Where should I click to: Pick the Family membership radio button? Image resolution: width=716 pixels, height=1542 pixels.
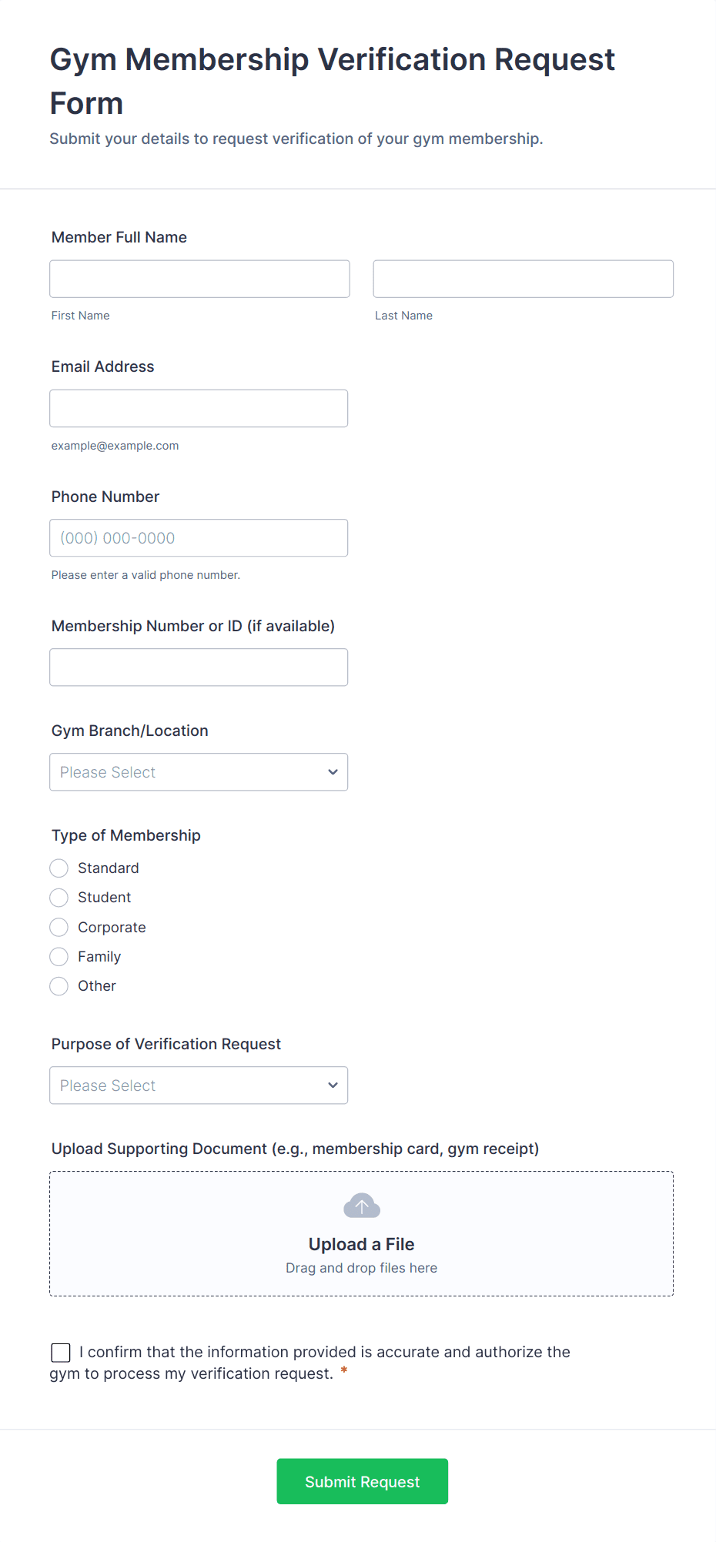click(x=59, y=957)
